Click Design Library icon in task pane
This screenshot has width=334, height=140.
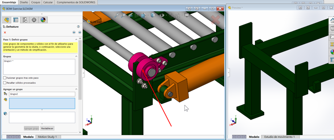(x=332, y=28)
